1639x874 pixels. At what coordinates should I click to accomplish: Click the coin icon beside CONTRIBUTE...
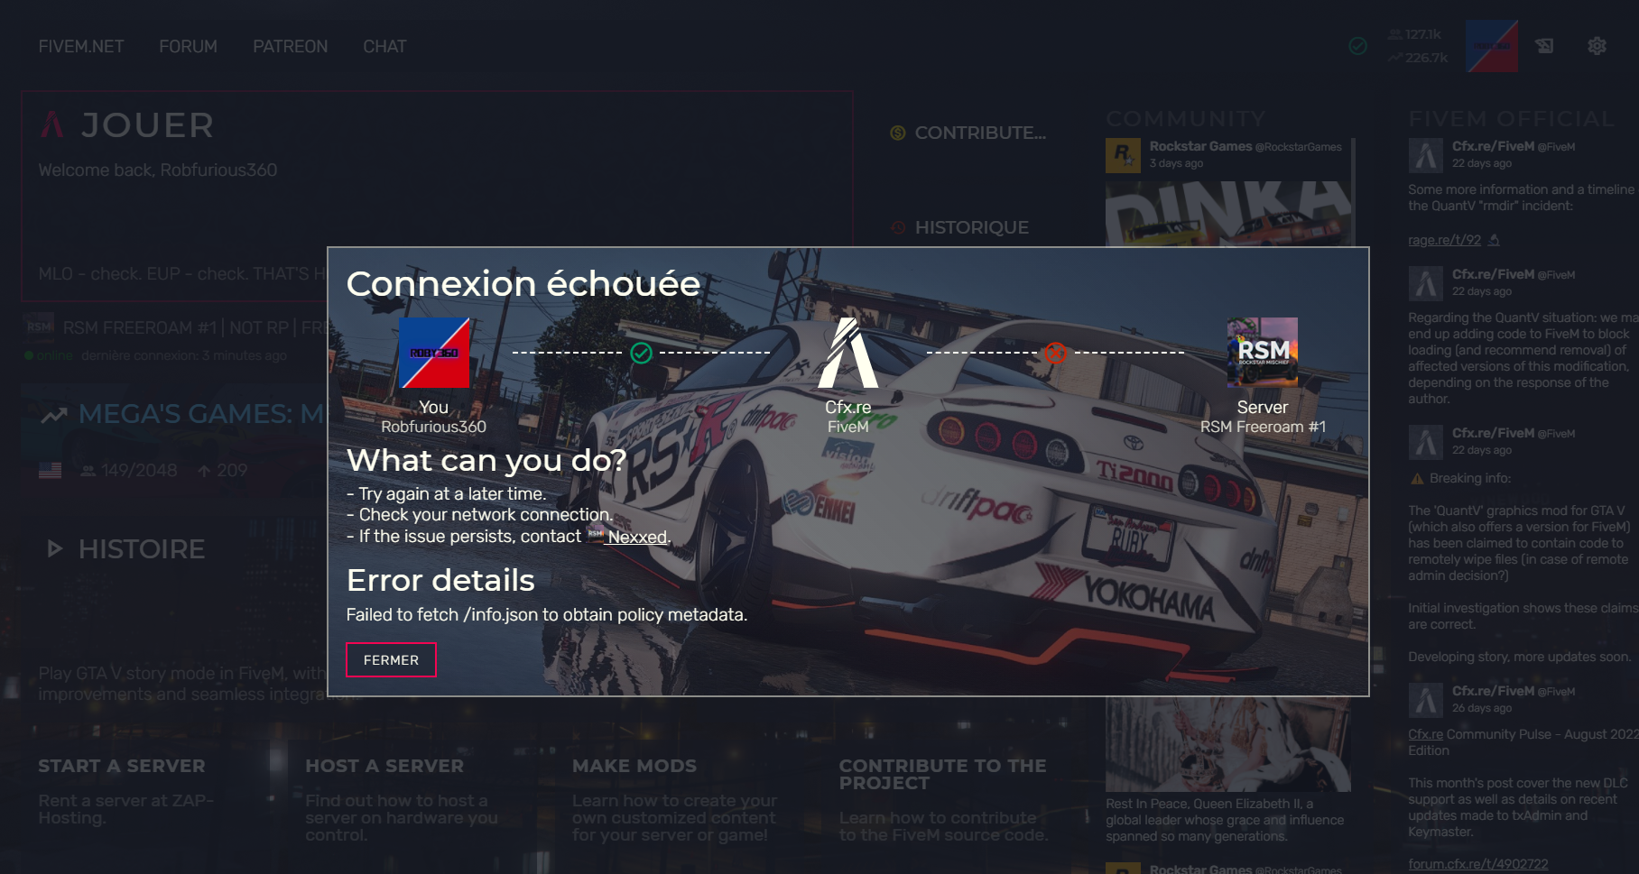pyautogui.click(x=898, y=133)
